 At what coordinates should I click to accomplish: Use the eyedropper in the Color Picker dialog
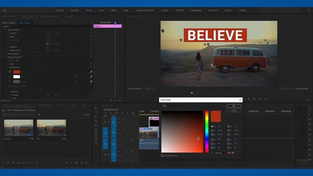tap(233, 153)
